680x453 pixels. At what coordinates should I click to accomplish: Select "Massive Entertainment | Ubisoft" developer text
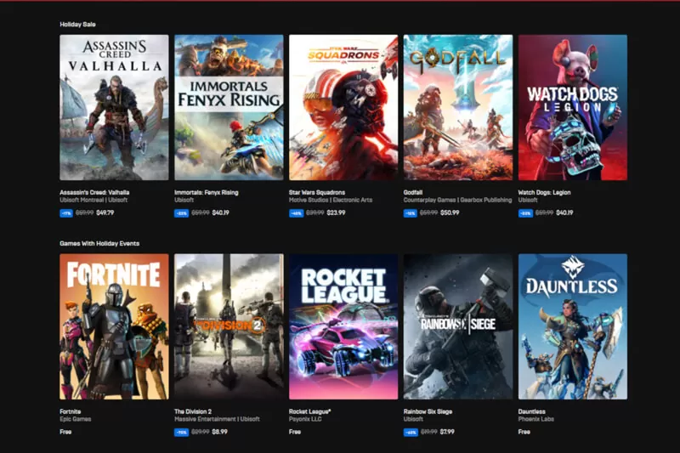coord(217,419)
